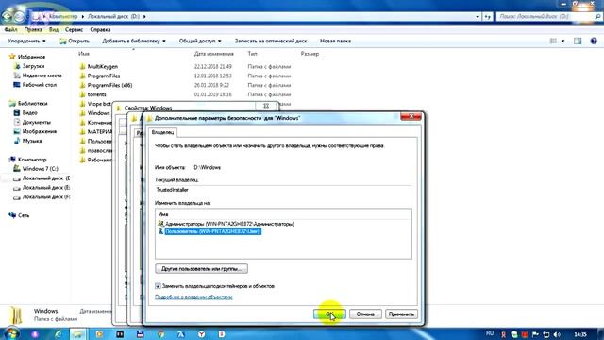Open Загрузки in the sidebar
The width and height of the screenshot is (604, 340).
pos(33,66)
